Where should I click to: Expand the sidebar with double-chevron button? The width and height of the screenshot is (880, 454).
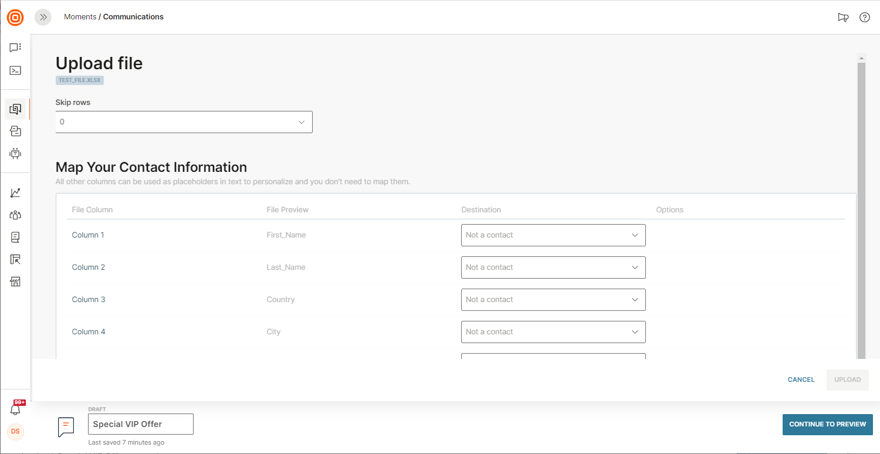click(43, 17)
